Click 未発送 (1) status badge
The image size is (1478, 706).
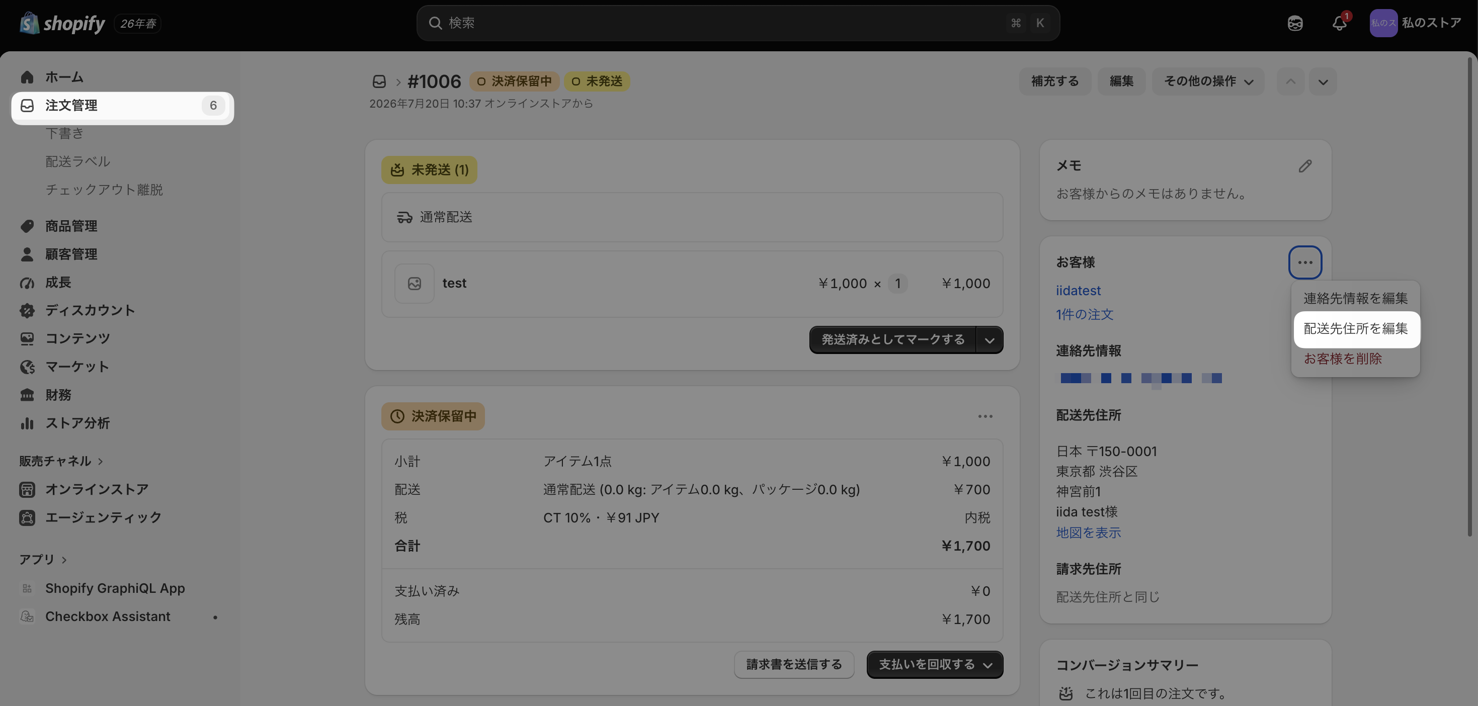point(429,170)
